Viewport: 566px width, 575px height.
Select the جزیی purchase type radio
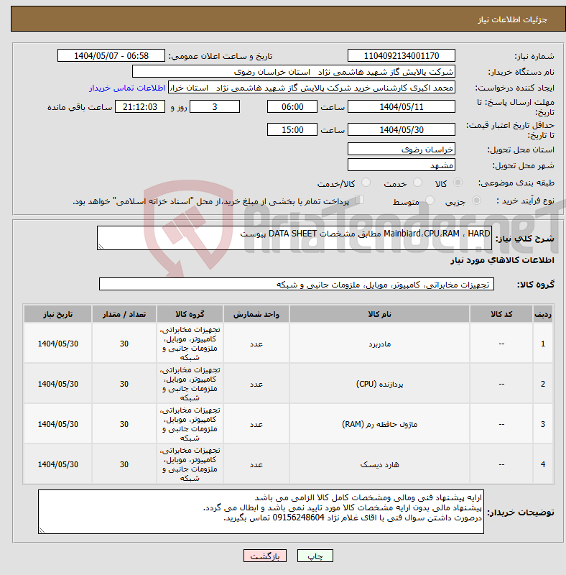pyautogui.click(x=476, y=201)
